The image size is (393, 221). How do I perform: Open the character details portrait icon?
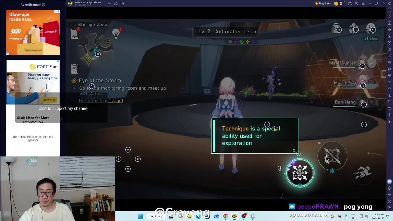coord(371,29)
